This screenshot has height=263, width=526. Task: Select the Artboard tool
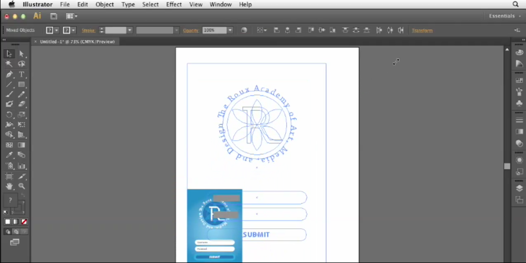(9, 176)
